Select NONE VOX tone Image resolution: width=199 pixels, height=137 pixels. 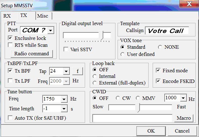coord(160,47)
